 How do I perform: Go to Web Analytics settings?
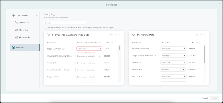pyautogui.click(x=25, y=37)
